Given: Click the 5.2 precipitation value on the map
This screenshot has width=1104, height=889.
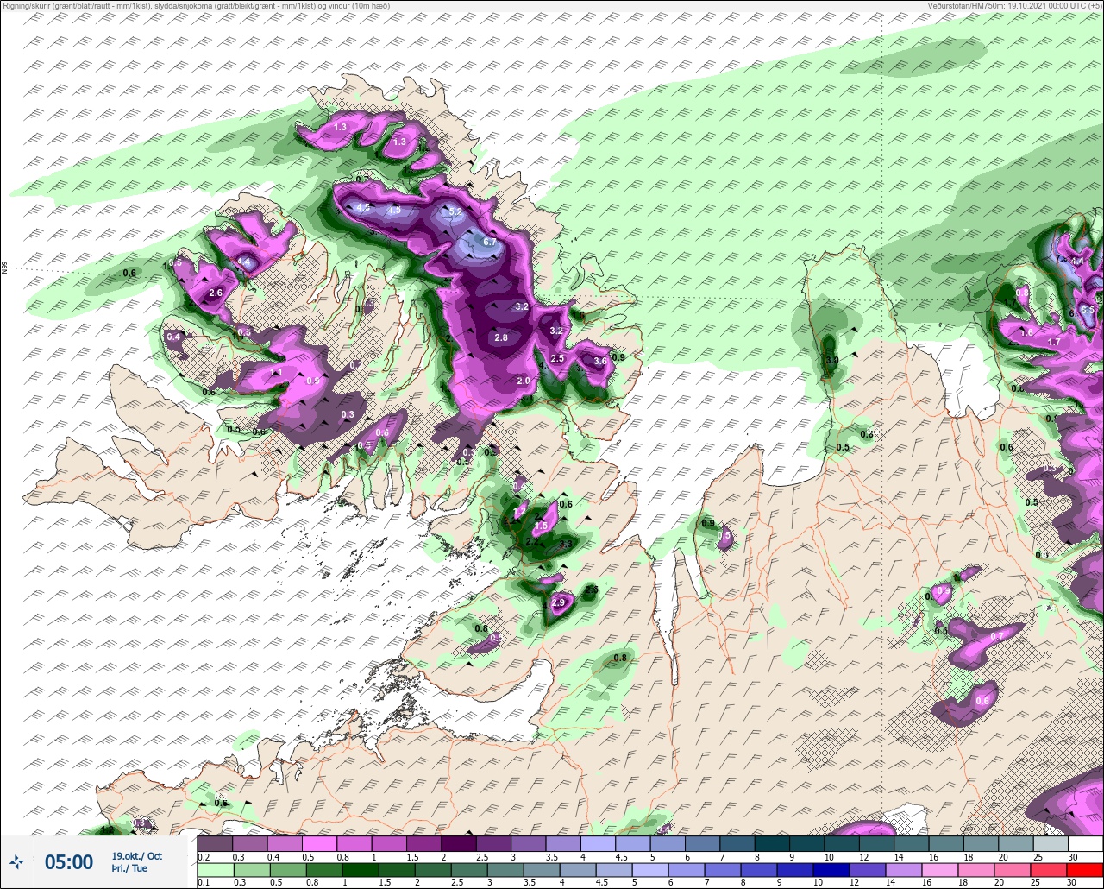Looking at the screenshot, I should [x=456, y=211].
